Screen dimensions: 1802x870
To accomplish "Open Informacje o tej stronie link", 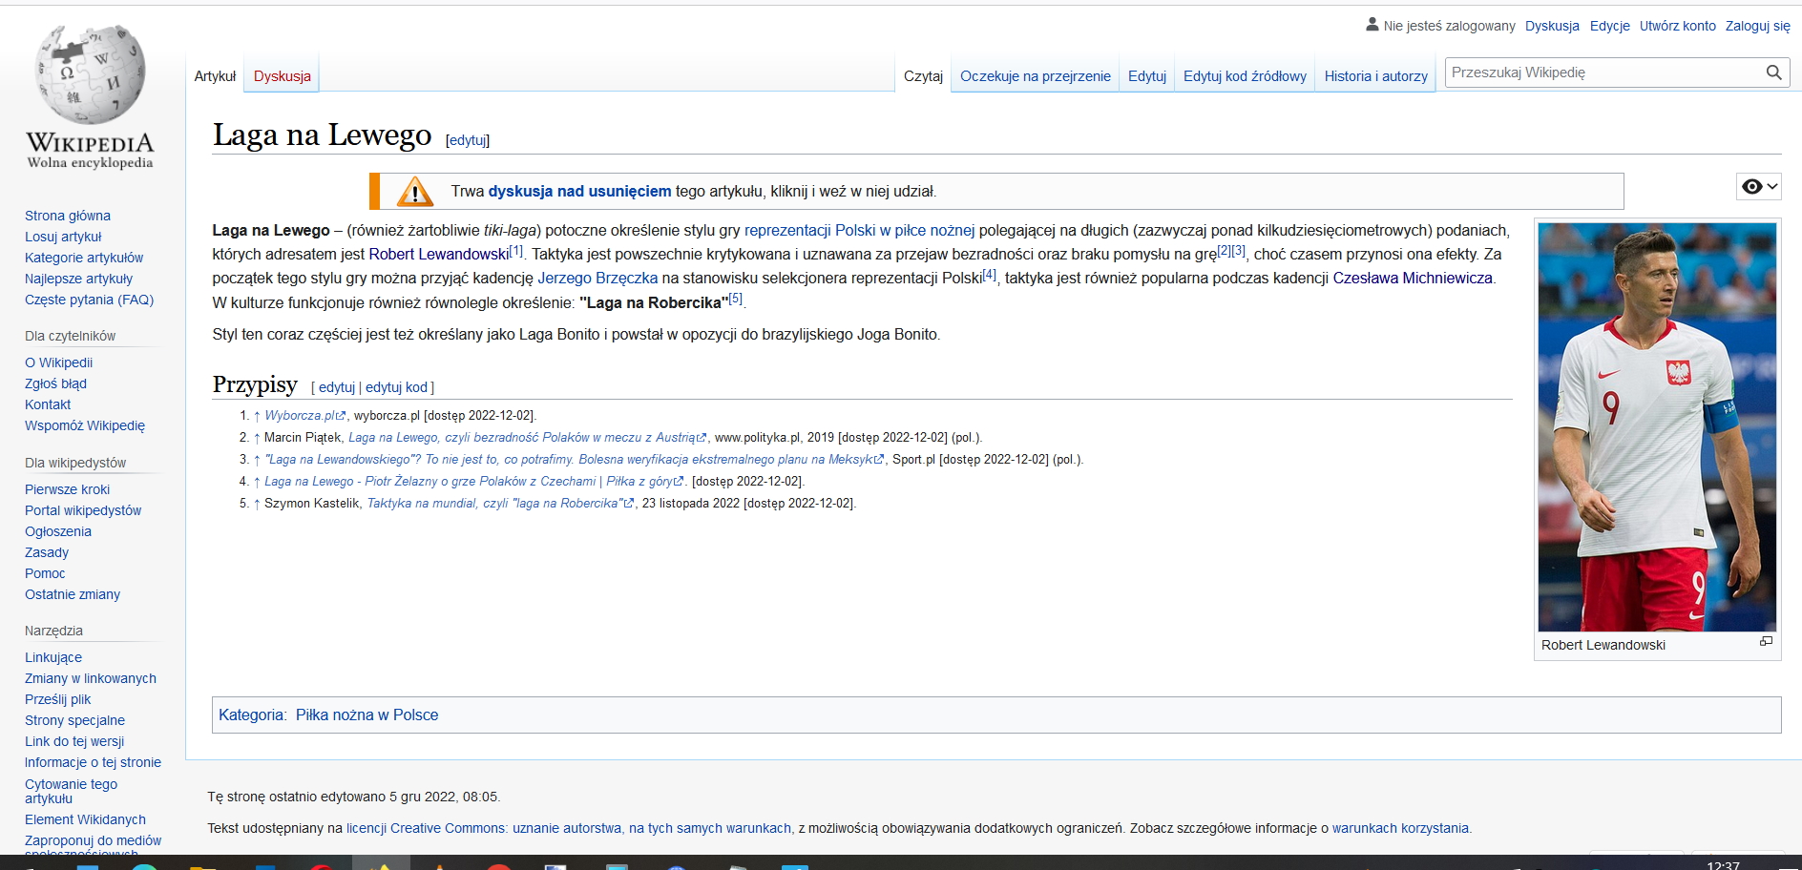I will coord(93,762).
